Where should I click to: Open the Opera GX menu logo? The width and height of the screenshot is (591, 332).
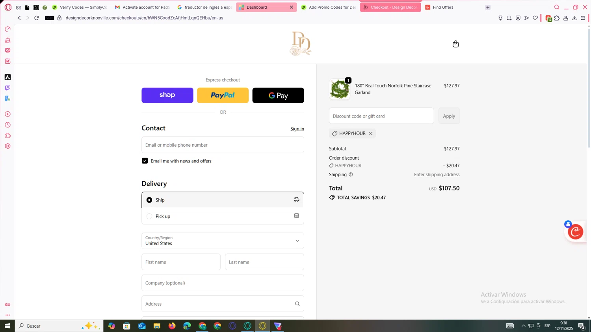tap(8, 7)
